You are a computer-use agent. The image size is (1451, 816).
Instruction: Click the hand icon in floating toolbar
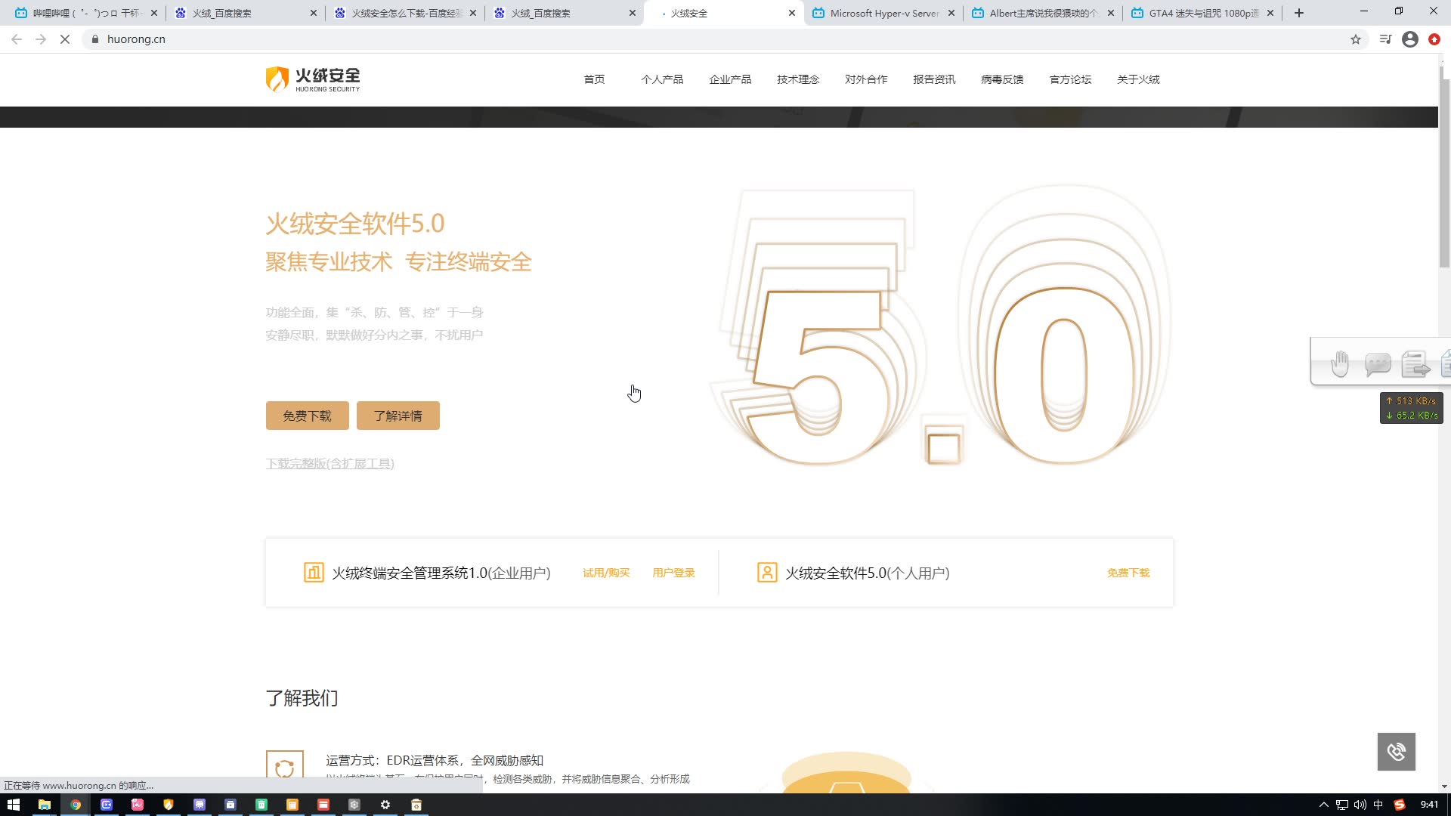coord(1340,363)
